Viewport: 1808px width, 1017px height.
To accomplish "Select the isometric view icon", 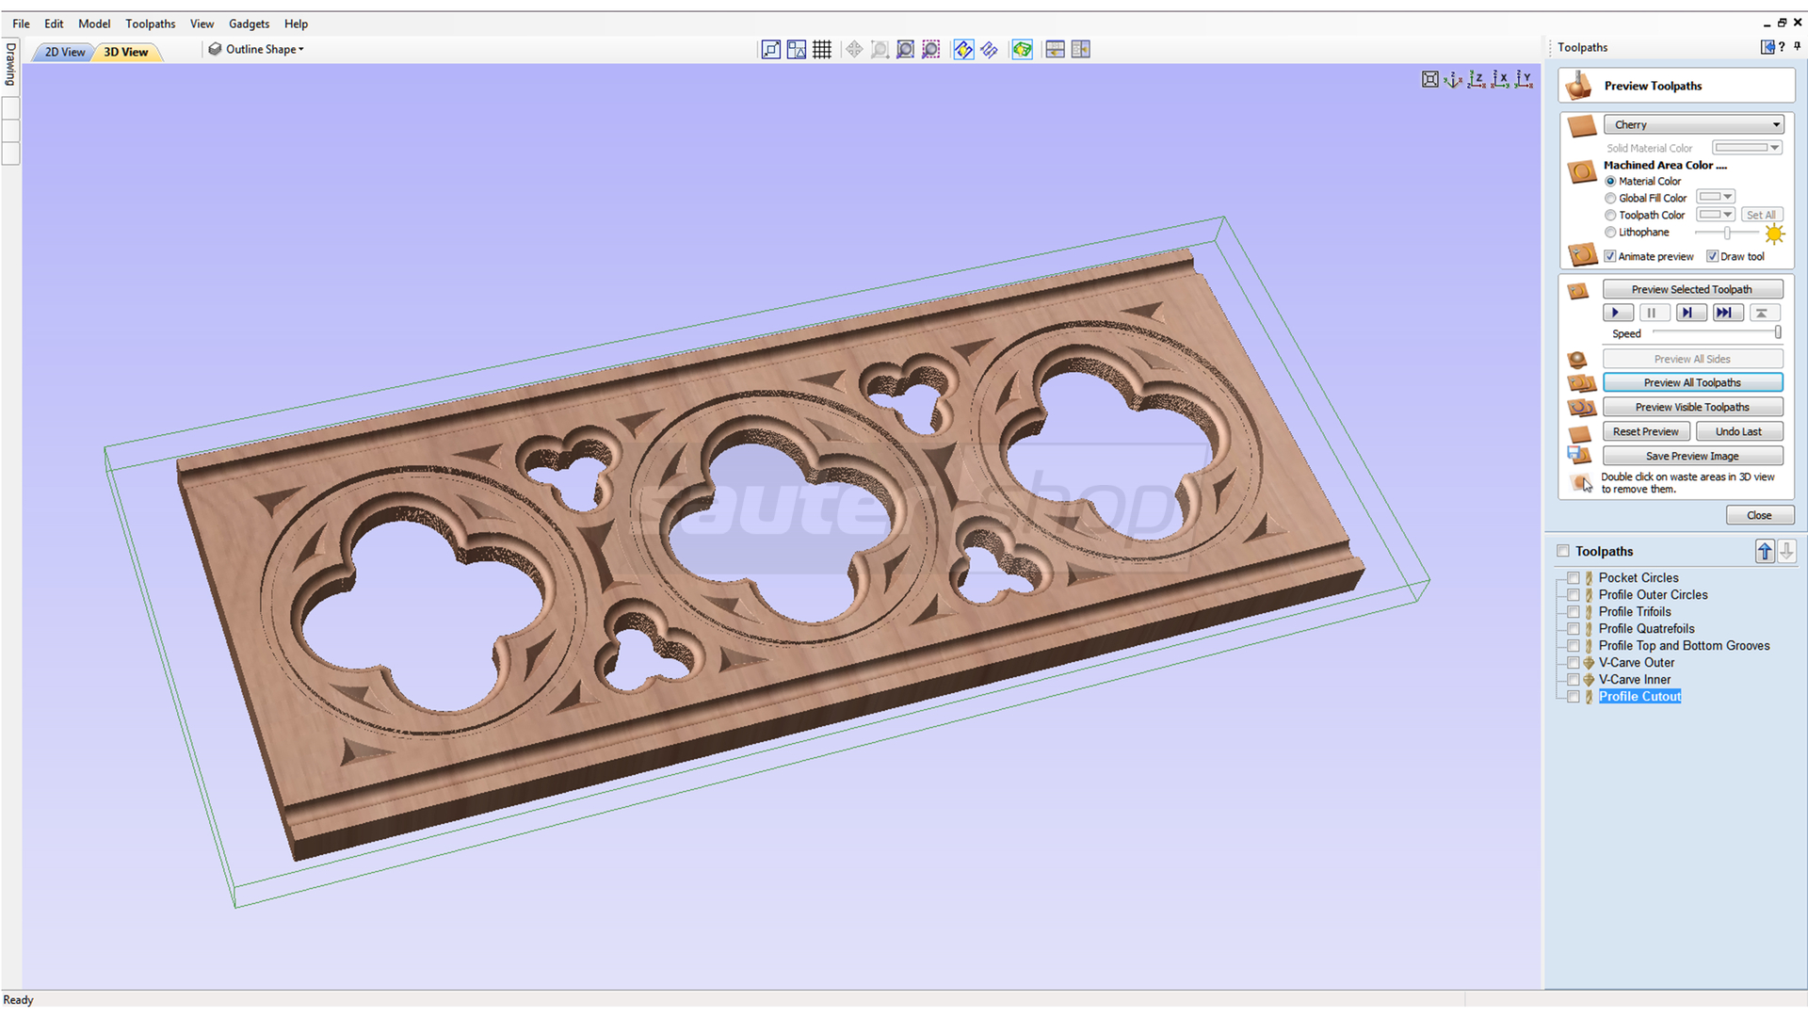I will pyautogui.click(x=1452, y=79).
